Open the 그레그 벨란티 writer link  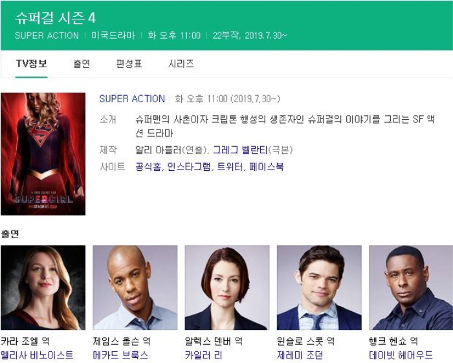click(240, 150)
